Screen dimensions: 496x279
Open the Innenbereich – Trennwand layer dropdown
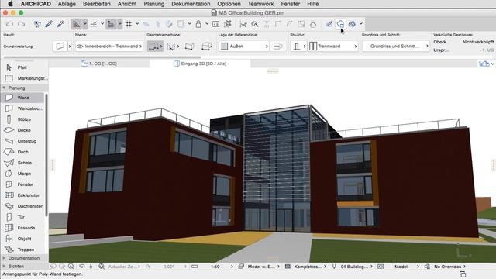(x=108, y=46)
